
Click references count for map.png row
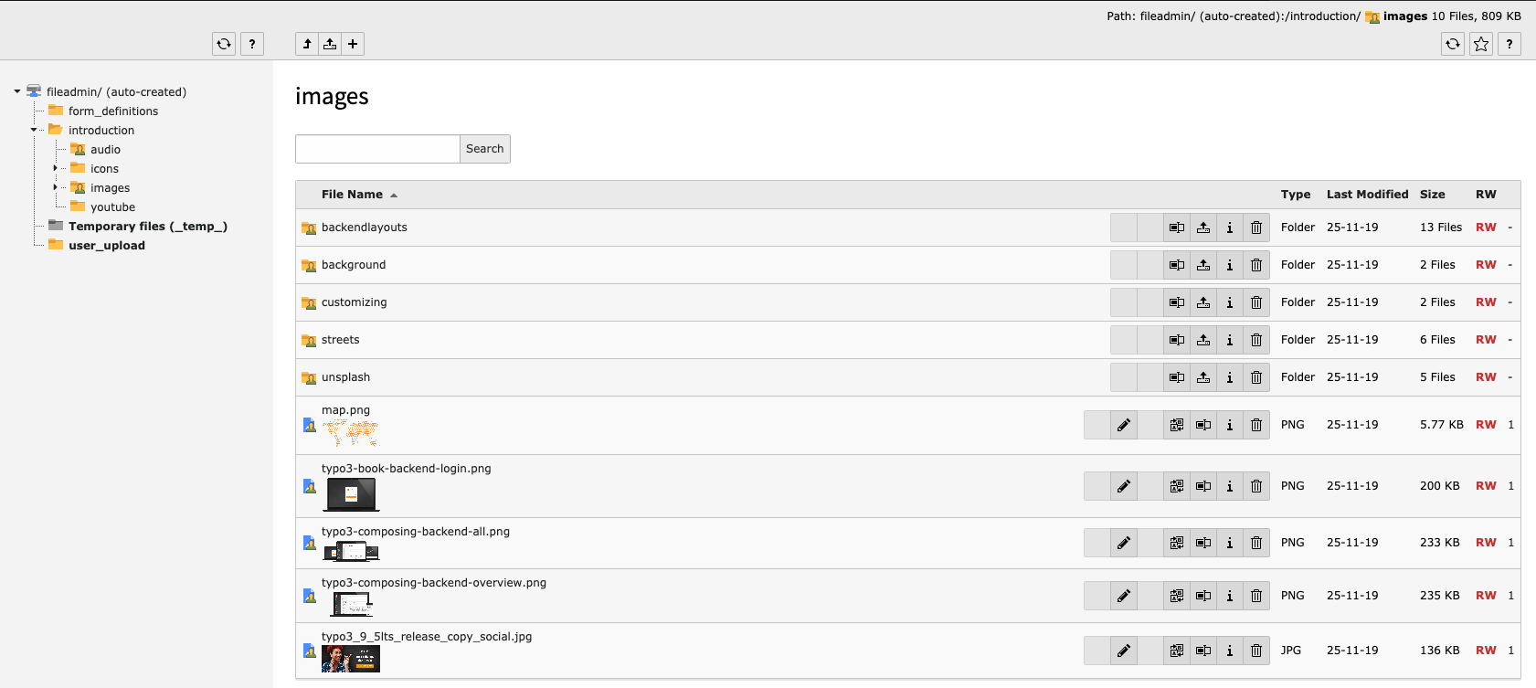coord(1510,425)
